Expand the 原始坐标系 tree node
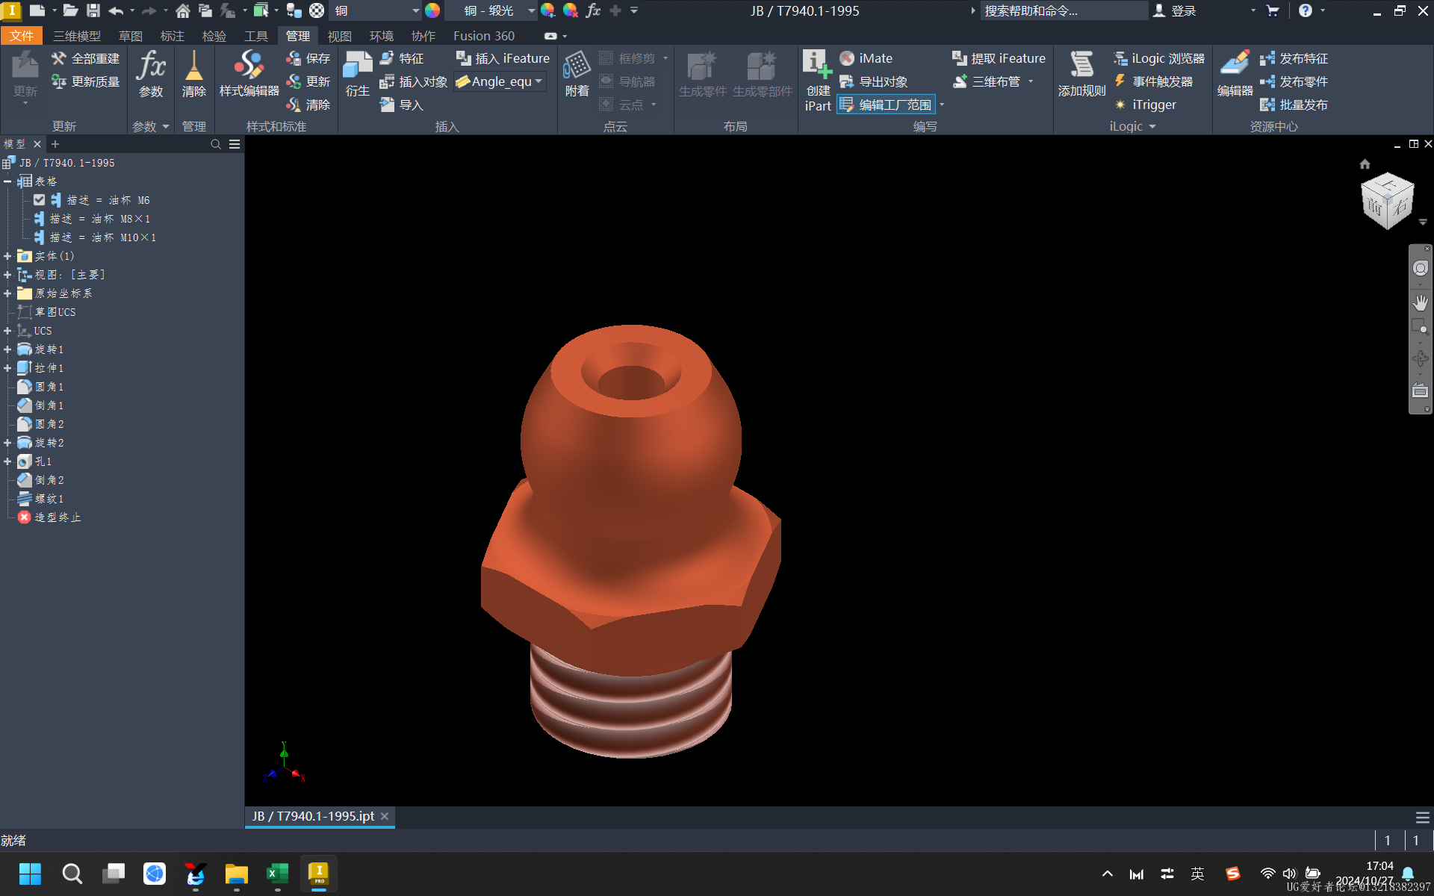Screen dimensions: 1434x896 8,293
